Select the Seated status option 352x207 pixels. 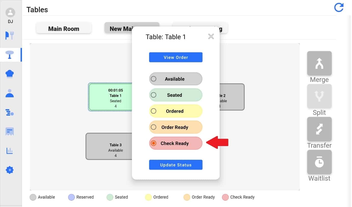[176, 95]
